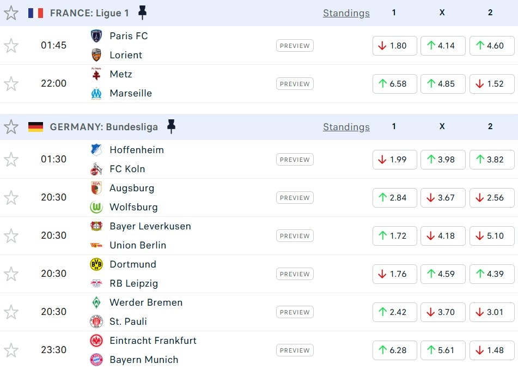Click the Bayern Munich club logo
The image size is (518, 370).
[x=96, y=360]
